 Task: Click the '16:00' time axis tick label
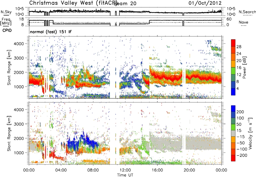tap(157, 170)
